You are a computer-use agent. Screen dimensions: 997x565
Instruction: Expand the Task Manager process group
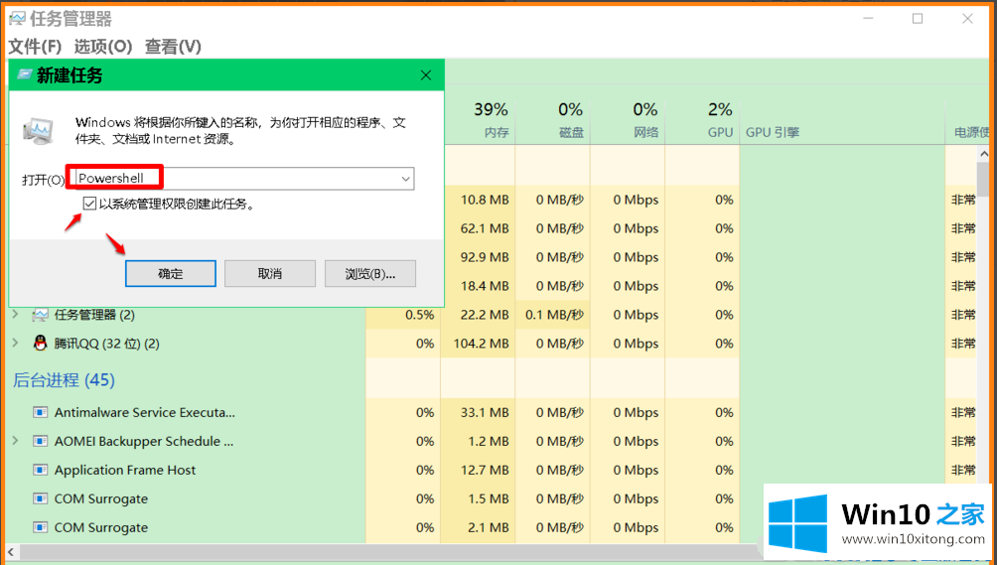[x=15, y=315]
